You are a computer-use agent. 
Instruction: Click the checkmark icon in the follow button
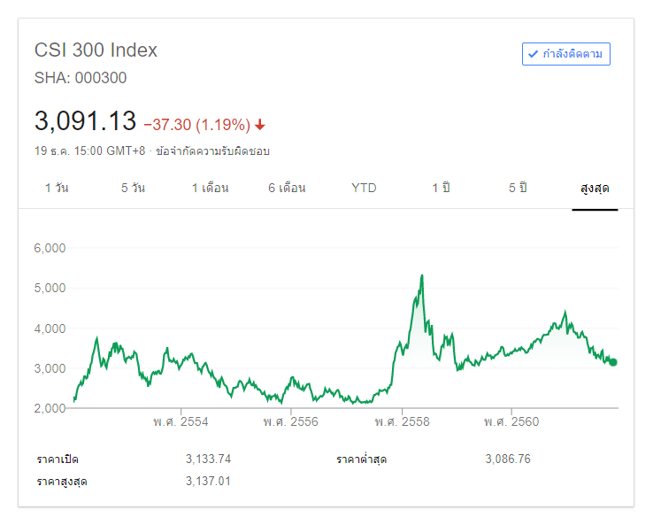pos(533,54)
